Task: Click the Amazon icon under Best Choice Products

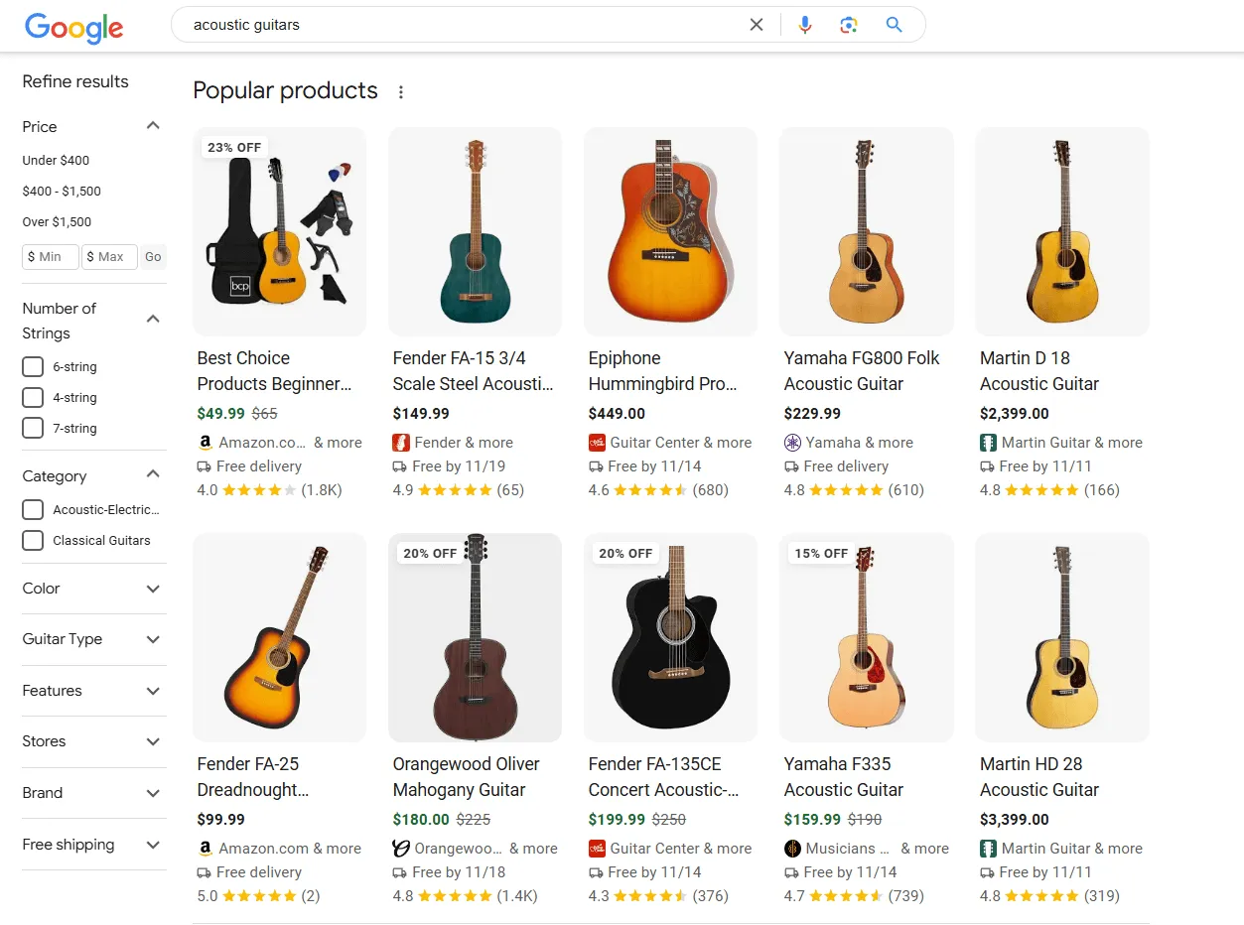Action: coord(206,442)
